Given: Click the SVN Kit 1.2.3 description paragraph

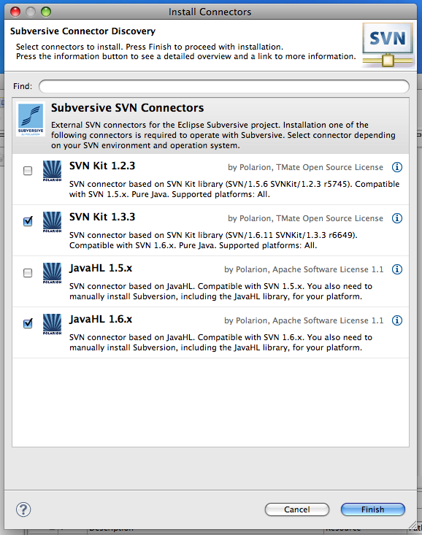Looking at the screenshot, I should click(x=234, y=189).
